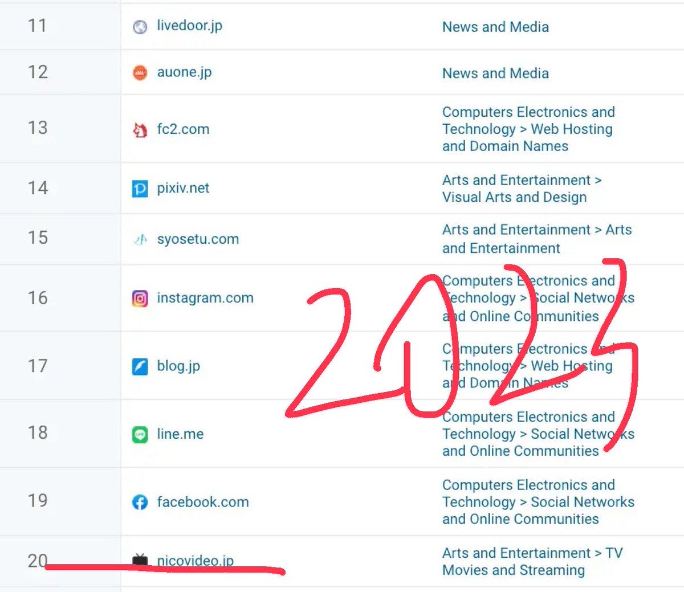This screenshot has height=592, width=684.
Task: Click rank number 16
Action: coord(38,297)
